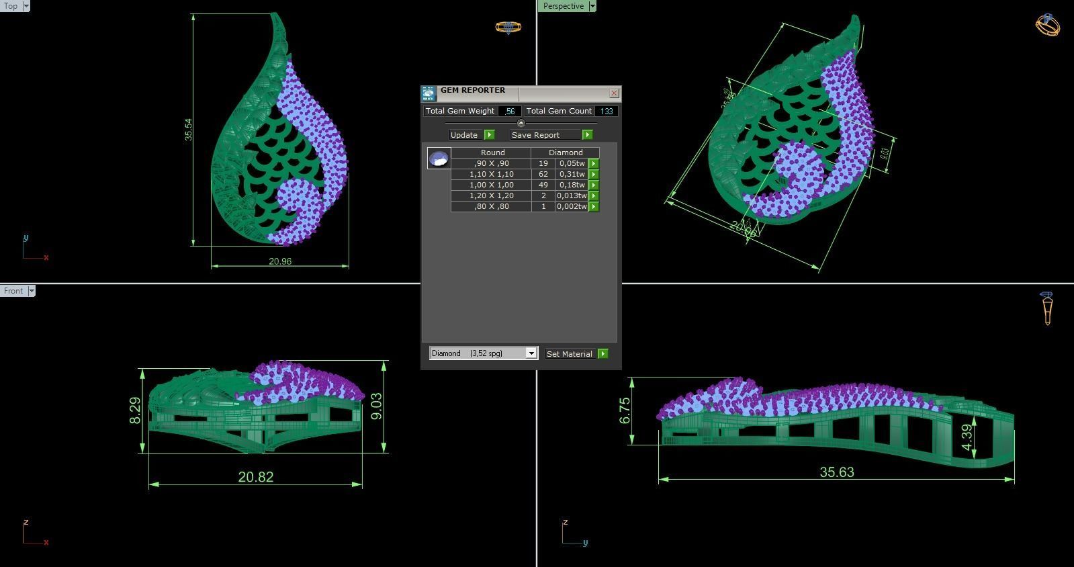The width and height of the screenshot is (1074, 567).
Task: Click the Total Gem Weight value ,56
Action: (x=510, y=111)
